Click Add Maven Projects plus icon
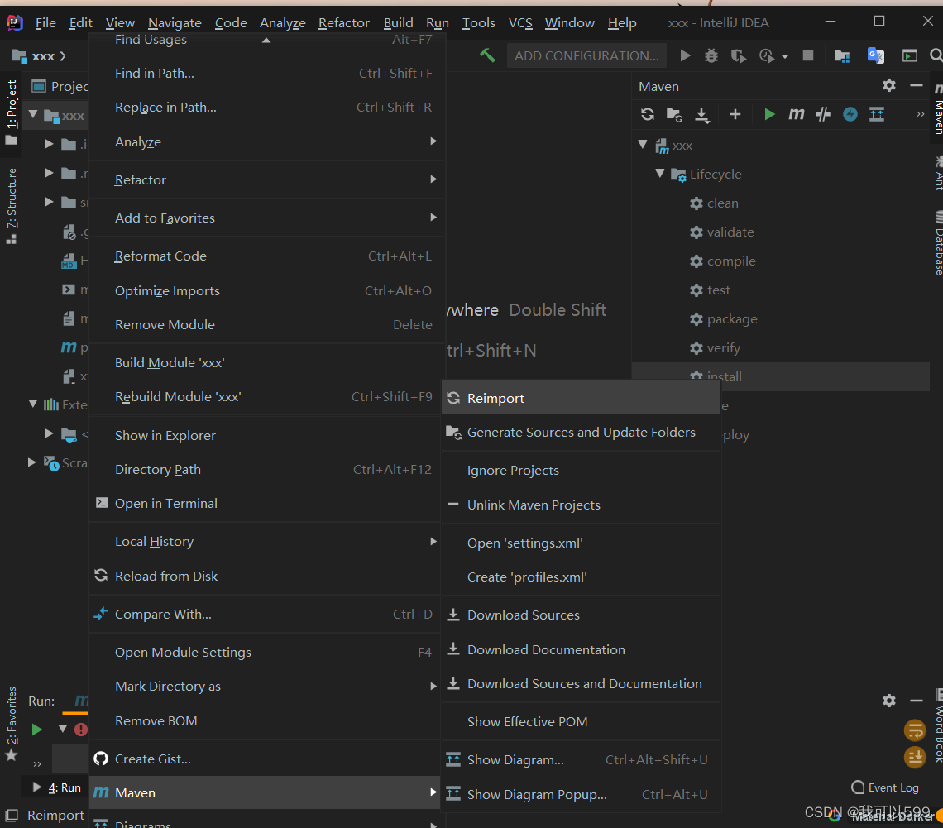The height and width of the screenshot is (828, 943). click(735, 114)
